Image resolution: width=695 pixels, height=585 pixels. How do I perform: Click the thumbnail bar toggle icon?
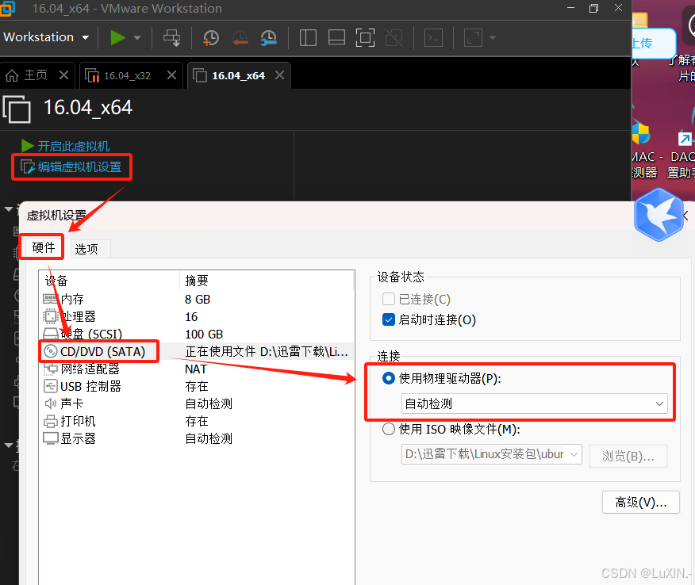coord(336,37)
